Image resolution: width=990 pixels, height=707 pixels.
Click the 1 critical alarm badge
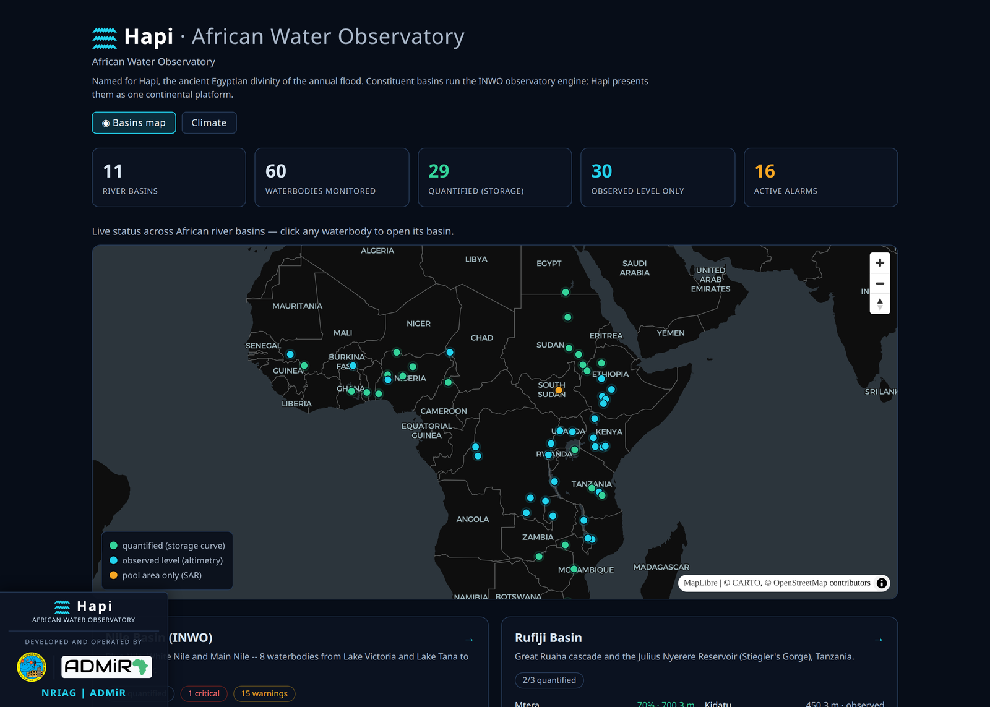coord(204,693)
